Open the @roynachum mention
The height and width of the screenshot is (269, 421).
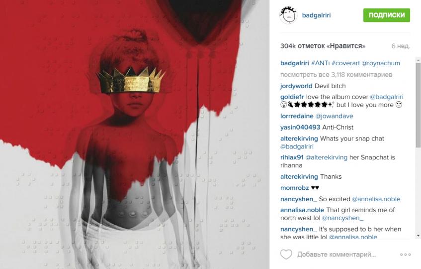[x=381, y=63]
